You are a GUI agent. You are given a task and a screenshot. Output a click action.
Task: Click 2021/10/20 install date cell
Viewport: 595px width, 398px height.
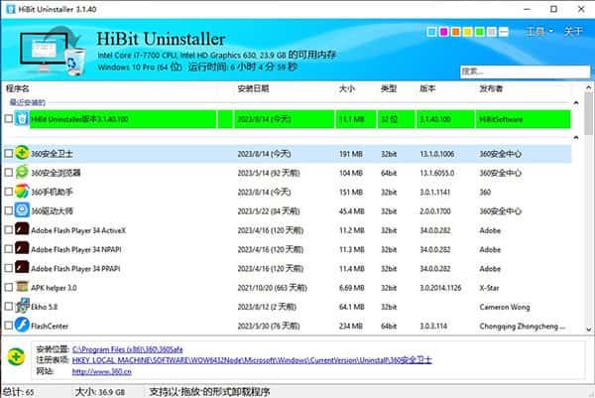point(272,288)
